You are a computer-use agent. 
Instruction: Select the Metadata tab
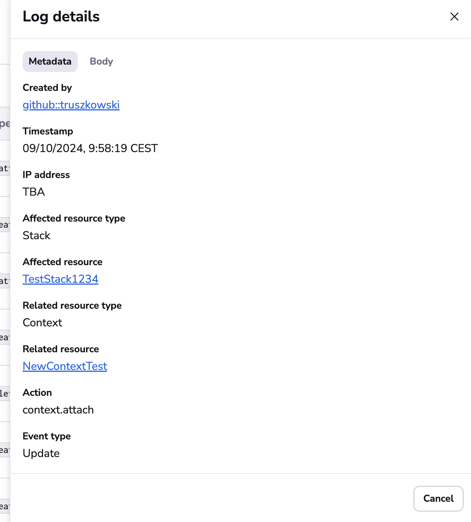coord(50,62)
